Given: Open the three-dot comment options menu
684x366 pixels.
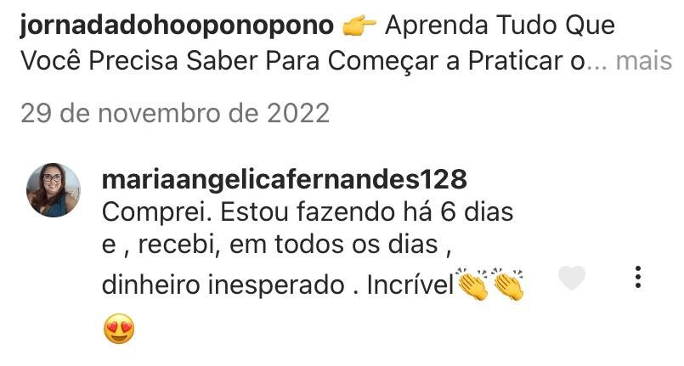Looking at the screenshot, I should pos(638,277).
